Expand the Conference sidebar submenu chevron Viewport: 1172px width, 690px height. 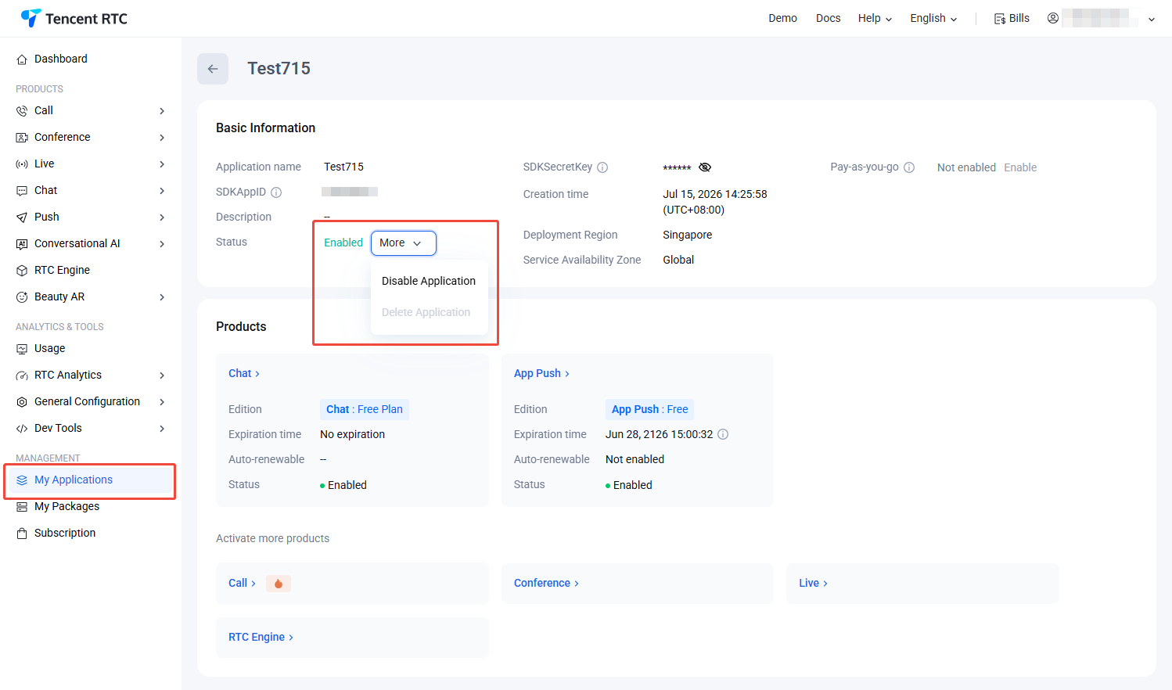pos(162,138)
